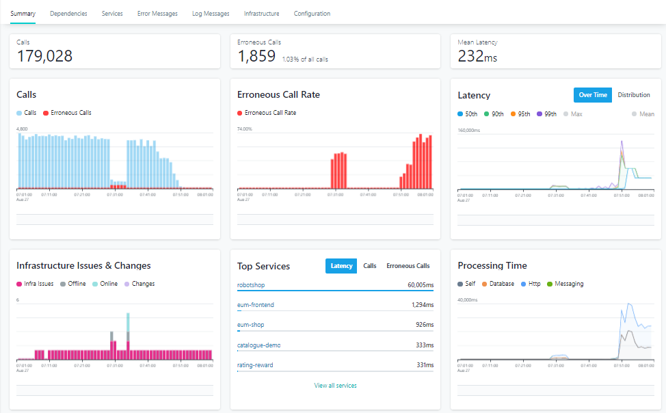This screenshot has width=666, height=413.
Task: Switch to the Dependencies tab
Action: pyautogui.click(x=68, y=14)
